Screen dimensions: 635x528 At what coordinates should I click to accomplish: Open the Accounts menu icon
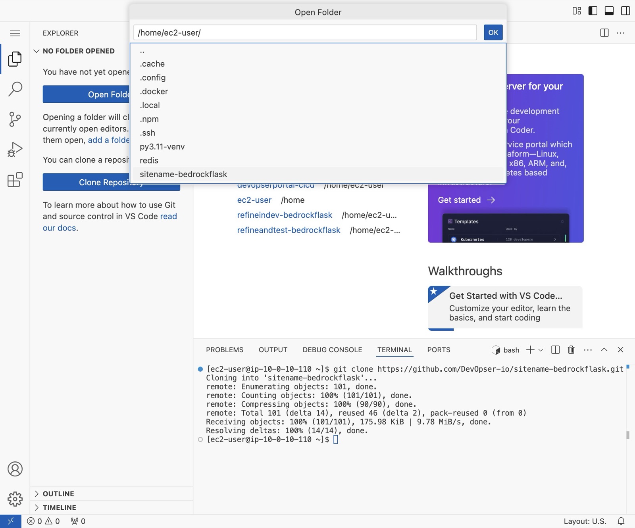pos(15,469)
